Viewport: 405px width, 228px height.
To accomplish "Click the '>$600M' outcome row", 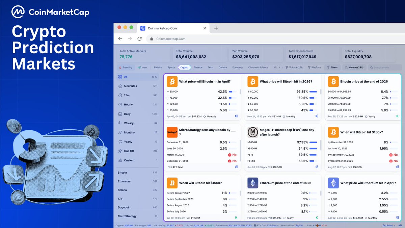I will point(283,142).
